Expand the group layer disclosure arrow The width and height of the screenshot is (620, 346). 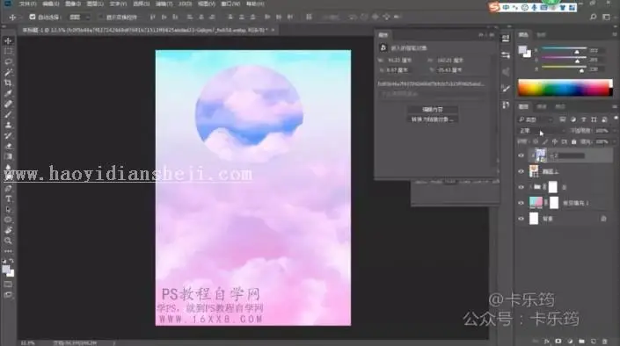pyautogui.click(x=530, y=187)
